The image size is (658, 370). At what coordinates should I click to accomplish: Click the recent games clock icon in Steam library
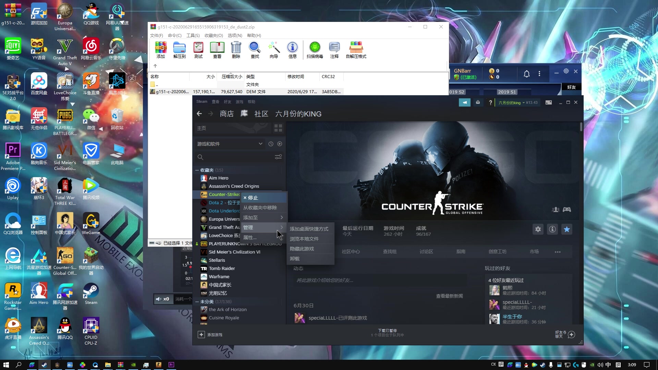271,144
